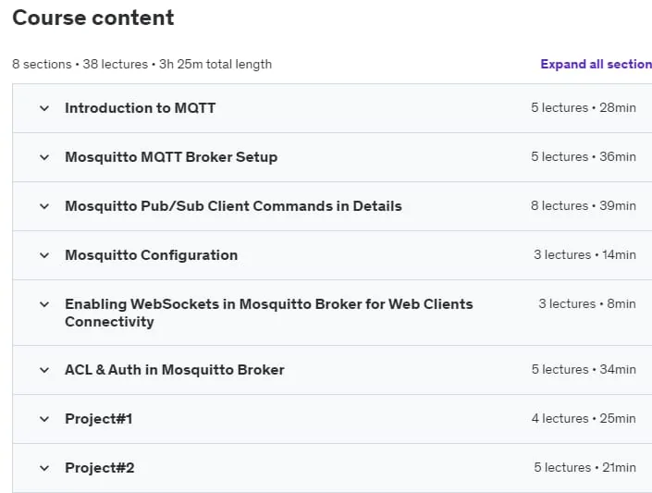
Task: Open the Project#1 section title
Action: [99, 419]
